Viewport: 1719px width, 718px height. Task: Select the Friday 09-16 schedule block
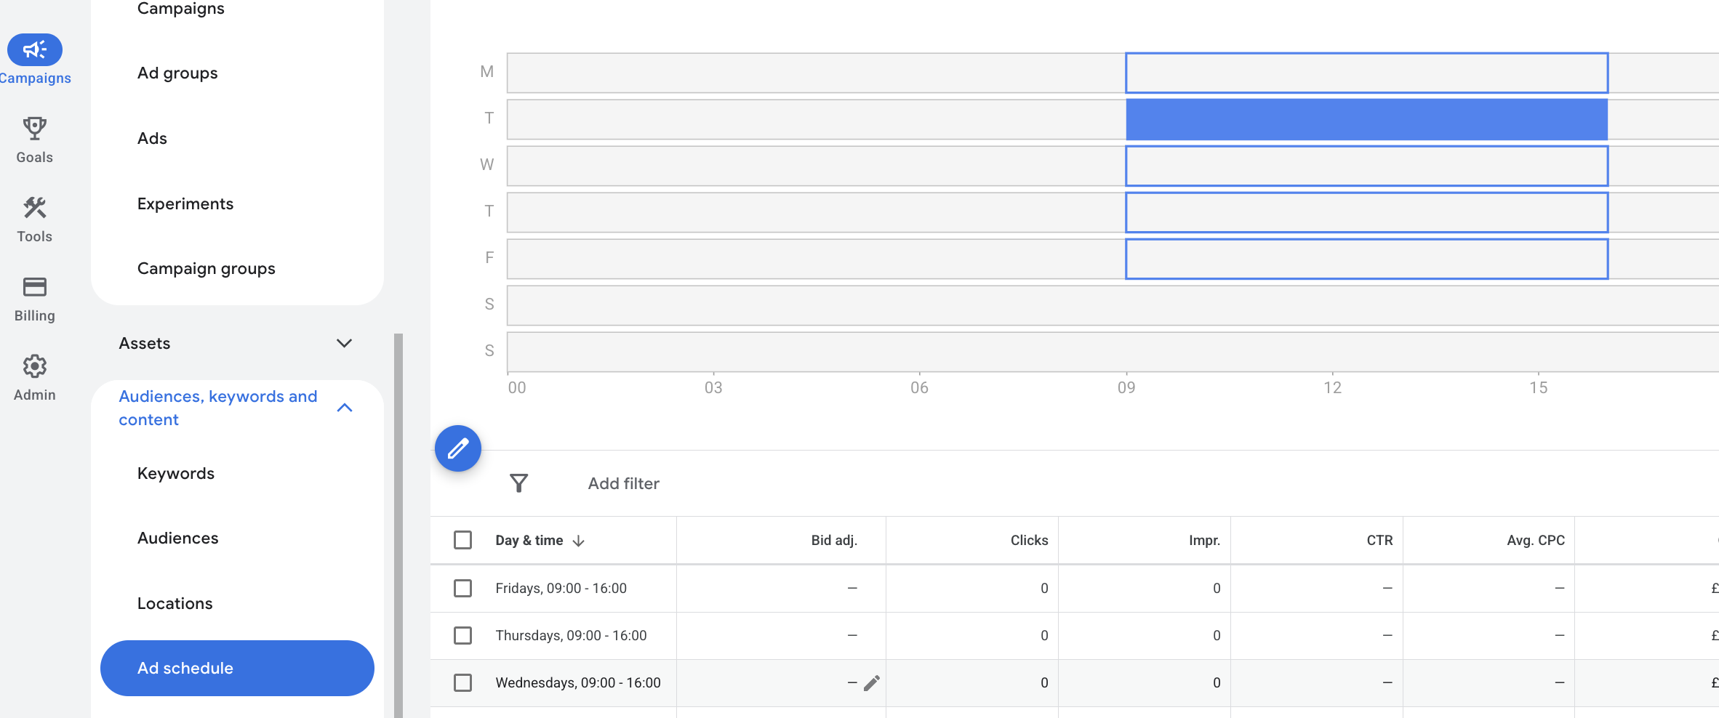[1367, 259]
